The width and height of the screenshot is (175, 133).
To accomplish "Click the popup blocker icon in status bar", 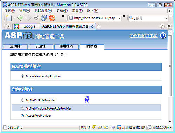I will pyautogui.click(x=119, y=127).
